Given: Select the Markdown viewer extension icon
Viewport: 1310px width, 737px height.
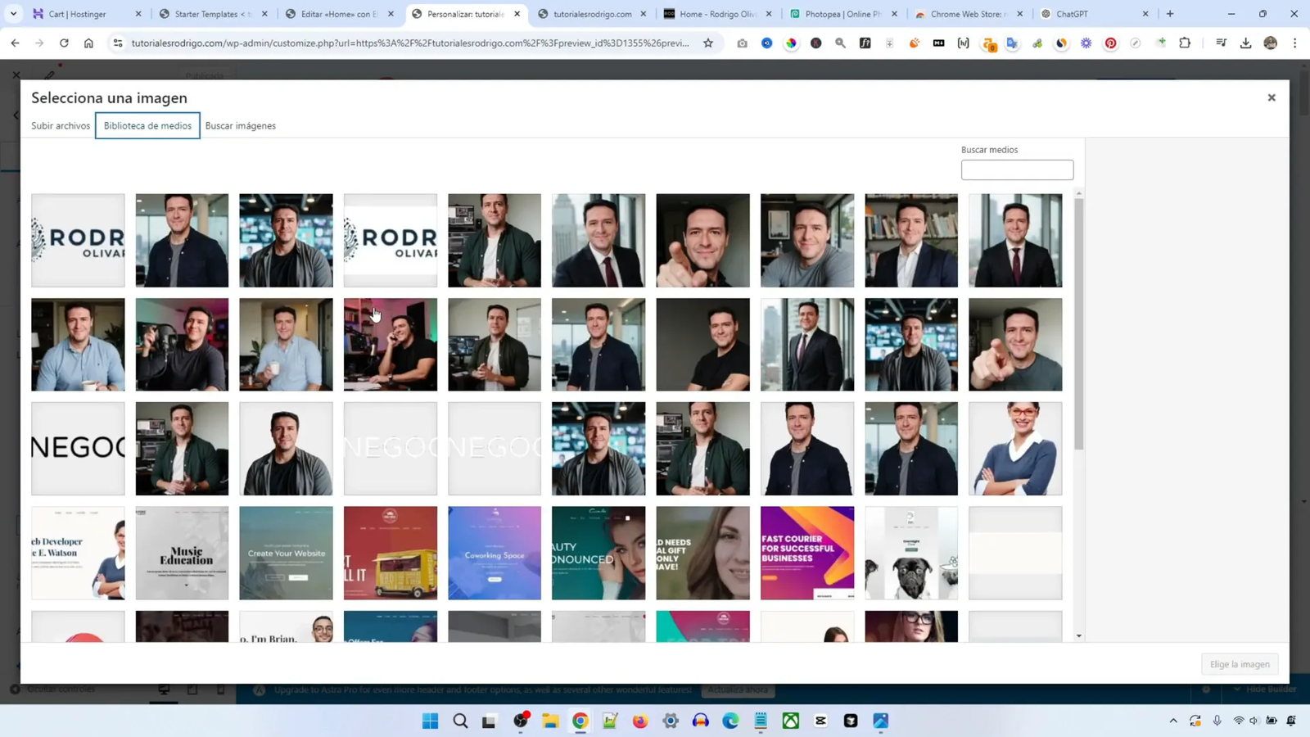Looking at the screenshot, I should point(939,43).
